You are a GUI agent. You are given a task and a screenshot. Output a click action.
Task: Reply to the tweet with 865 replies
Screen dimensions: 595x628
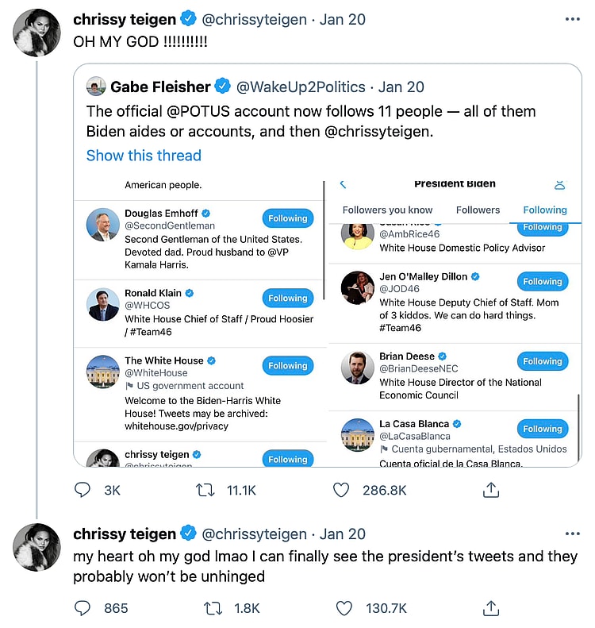pyautogui.click(x=83, y=608)
